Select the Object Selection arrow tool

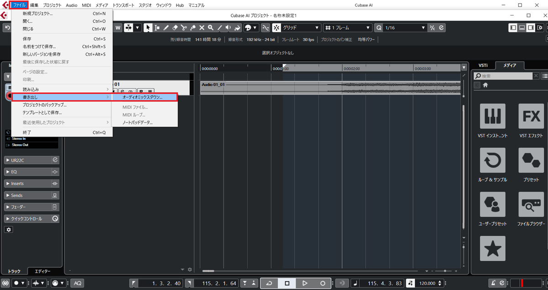[148, 28]
